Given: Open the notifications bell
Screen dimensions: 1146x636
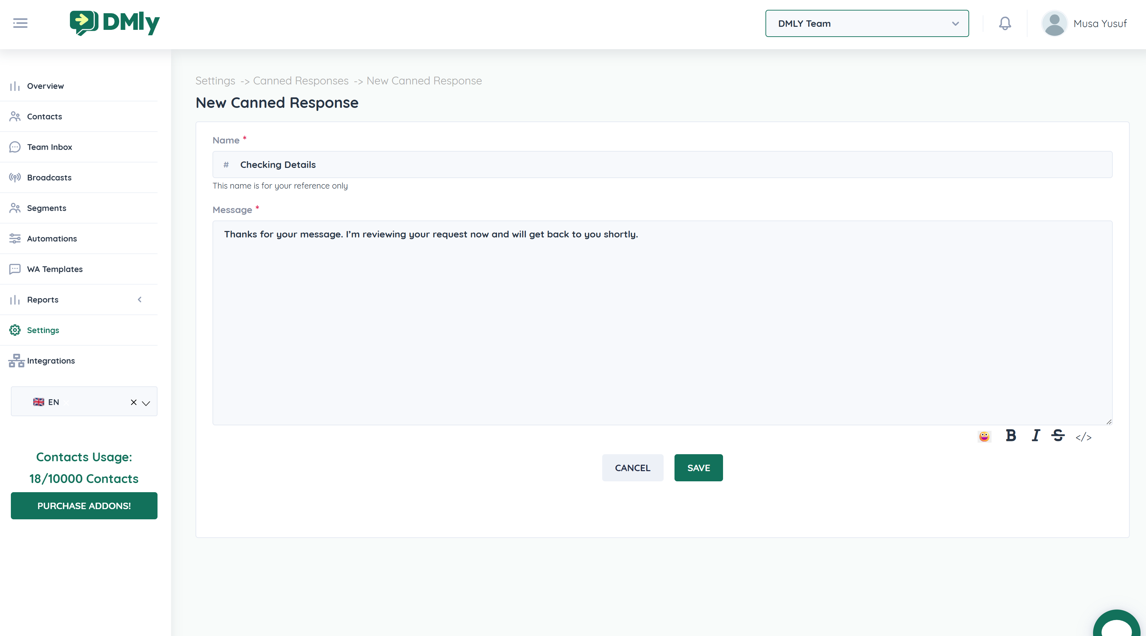Looking at the screenshot, I should 1004,23.
